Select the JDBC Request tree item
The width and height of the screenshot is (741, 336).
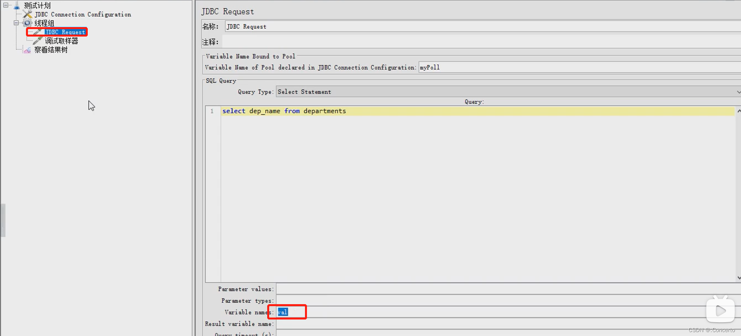[65, 32]
